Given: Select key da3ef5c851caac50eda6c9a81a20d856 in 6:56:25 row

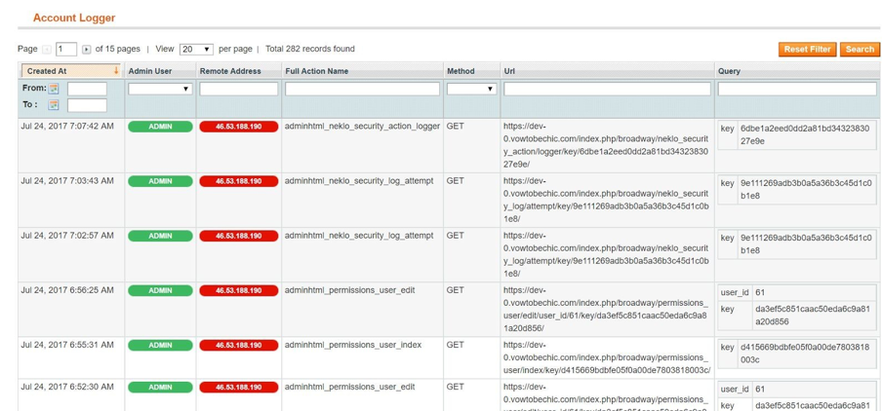Looking at the screenshot, I should (x=813, y=315).
